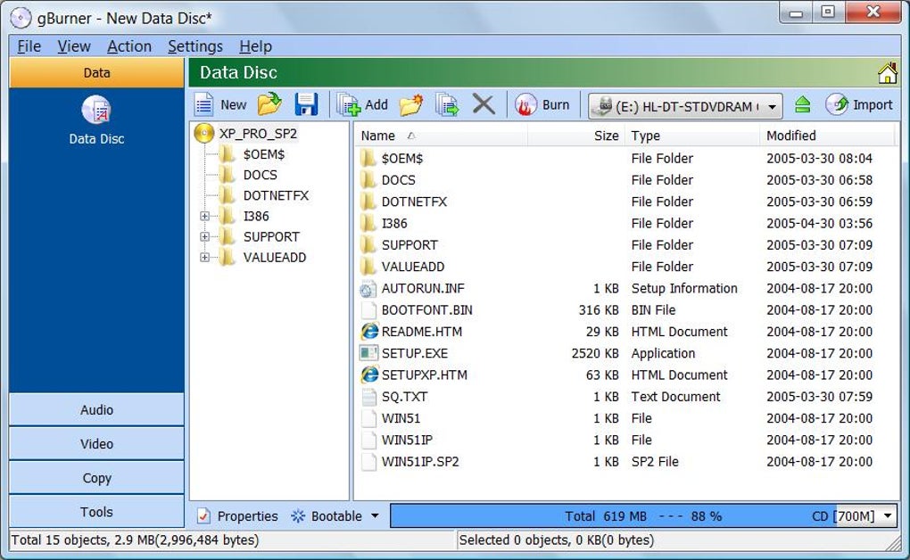Click the New compilation icon

click(x=203, y=105)
